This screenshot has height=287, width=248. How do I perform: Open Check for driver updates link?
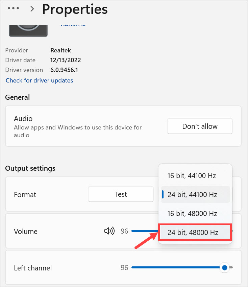click(x=40, y=80)
